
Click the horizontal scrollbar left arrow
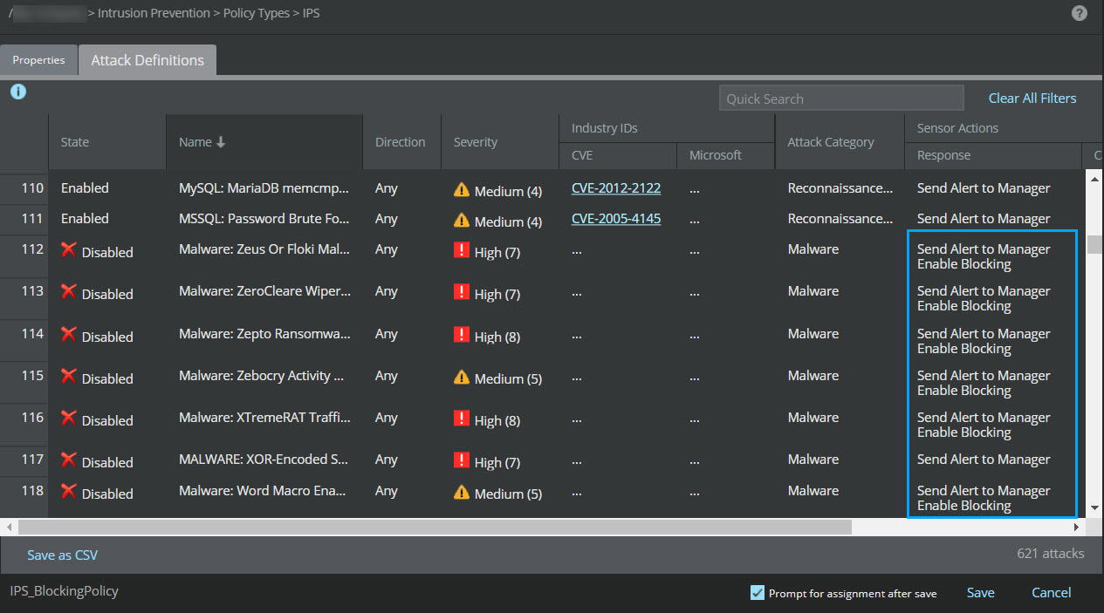click(x=10, y=527)
